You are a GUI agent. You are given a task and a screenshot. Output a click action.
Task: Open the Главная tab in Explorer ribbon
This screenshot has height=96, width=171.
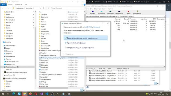(10, 5)
